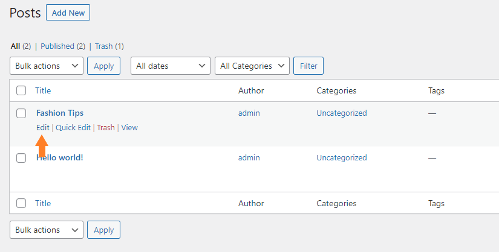Click the bottom Apply button
Screen dimensions: 499x252
click(x=104, y=230)
